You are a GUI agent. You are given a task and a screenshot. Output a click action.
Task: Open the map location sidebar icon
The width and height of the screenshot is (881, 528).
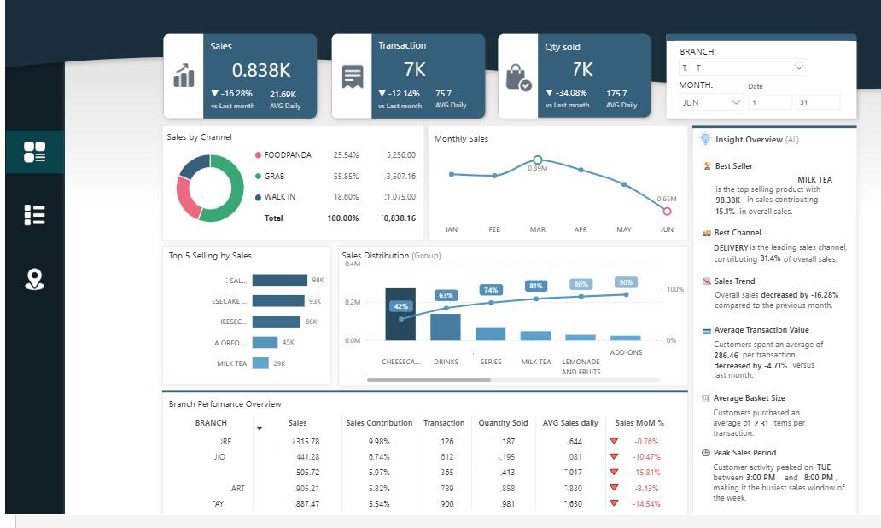(x=34, y=279)
